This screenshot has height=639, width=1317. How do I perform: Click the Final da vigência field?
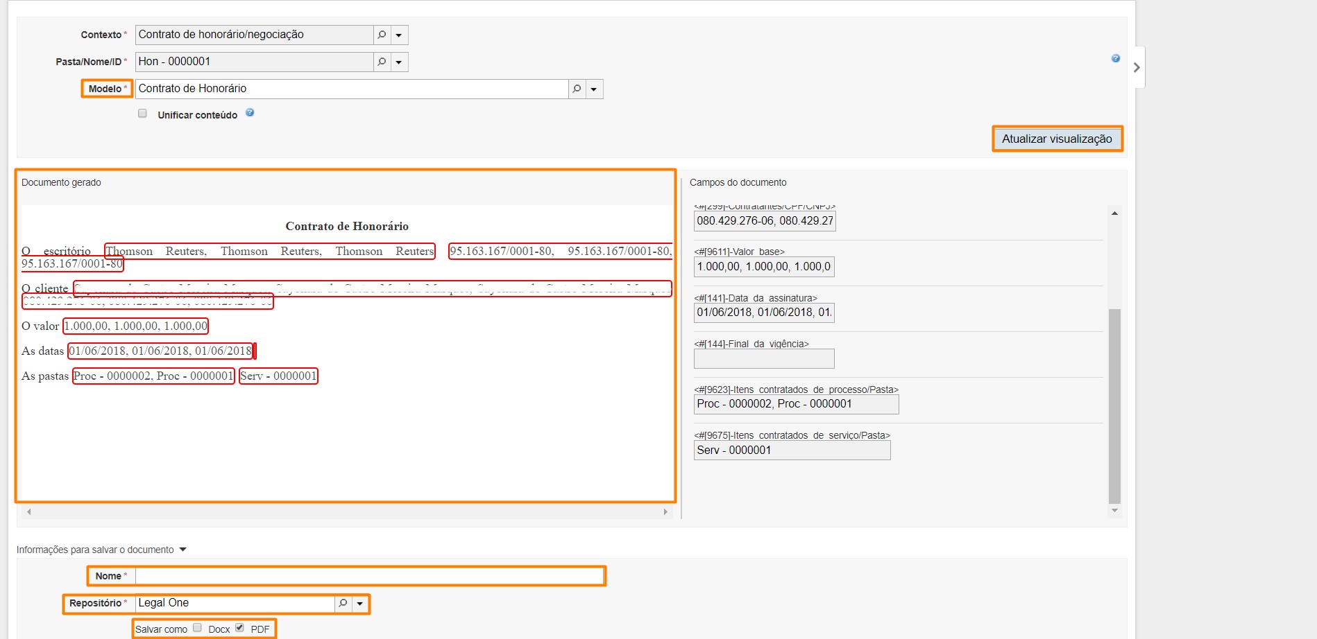pyautogui.click(x=763, y=359)
